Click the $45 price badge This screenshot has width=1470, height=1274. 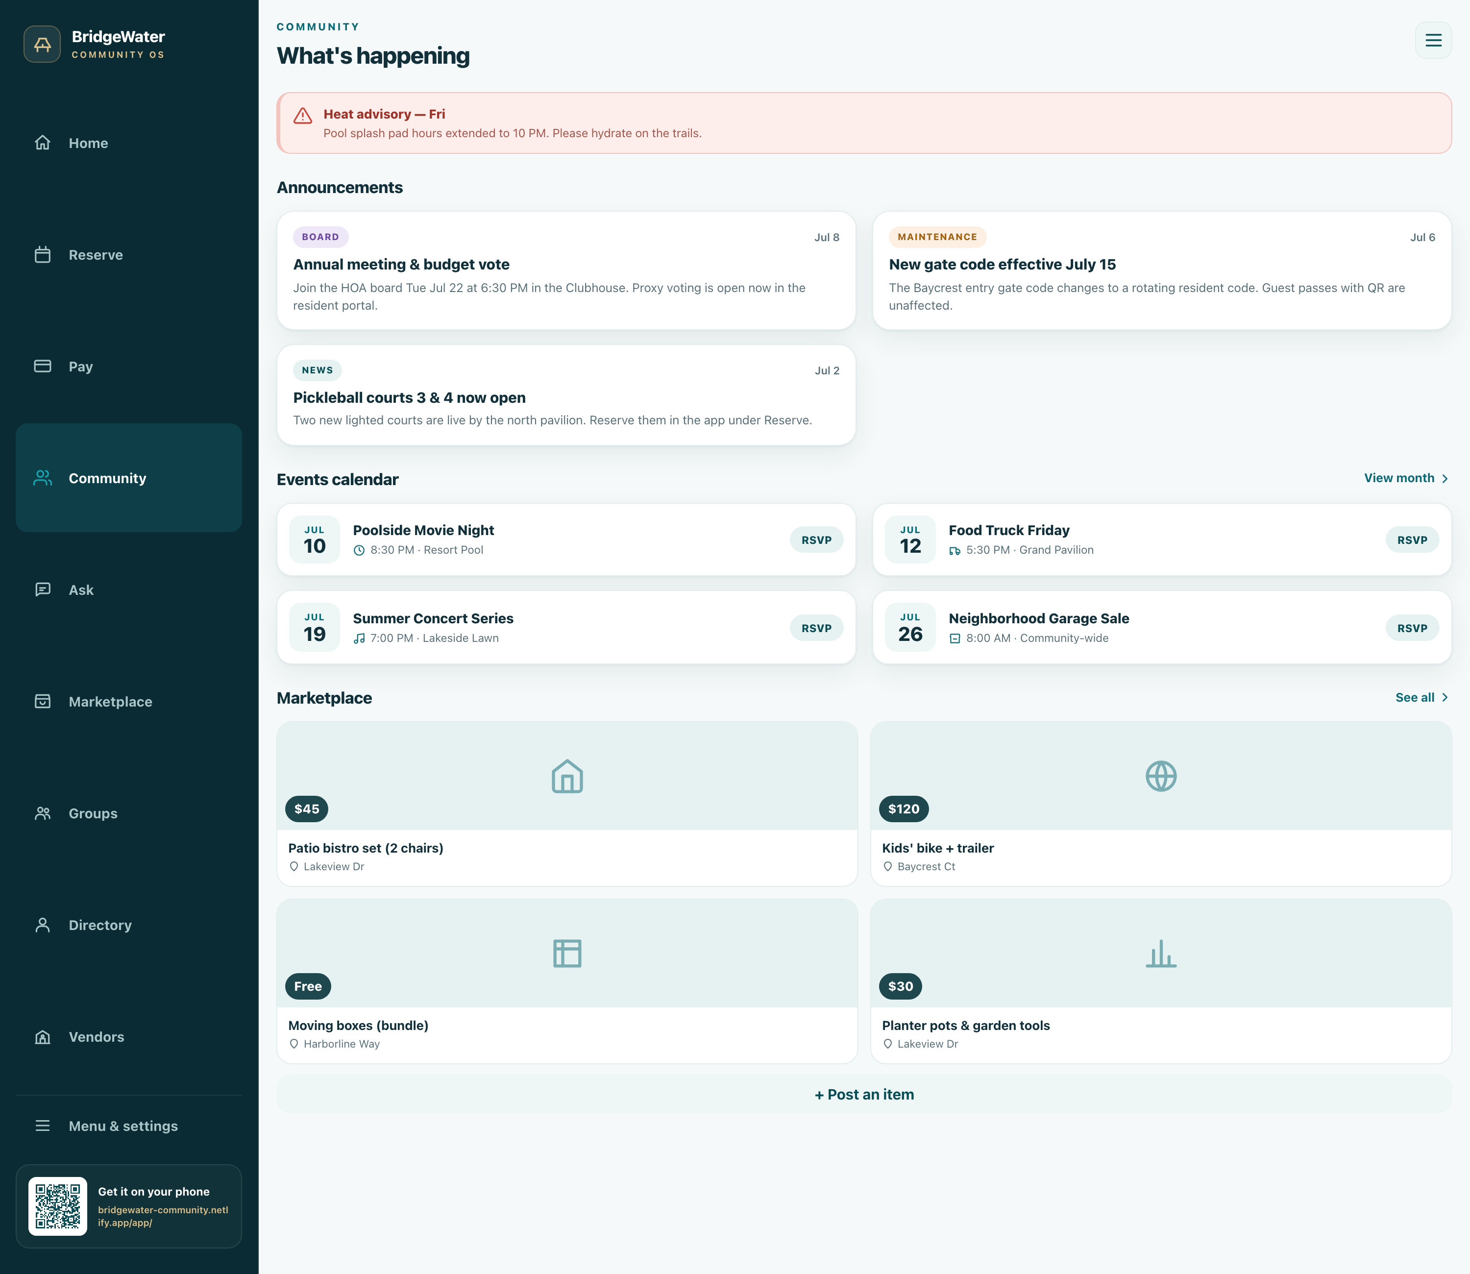pyautogui.click(x=306, y=809)
